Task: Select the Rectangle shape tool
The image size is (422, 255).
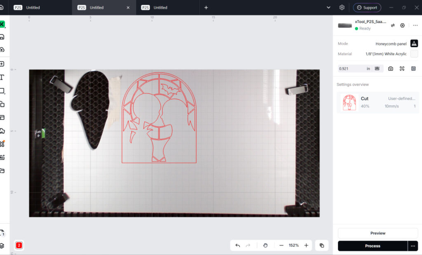Action: (2, 91)
